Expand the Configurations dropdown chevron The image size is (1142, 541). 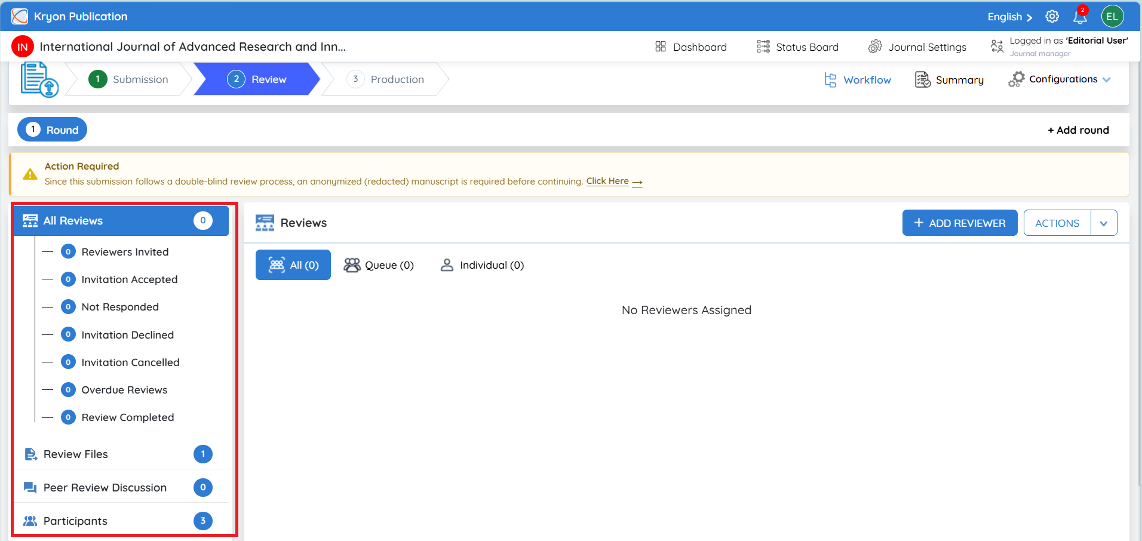click(1106, 79)
